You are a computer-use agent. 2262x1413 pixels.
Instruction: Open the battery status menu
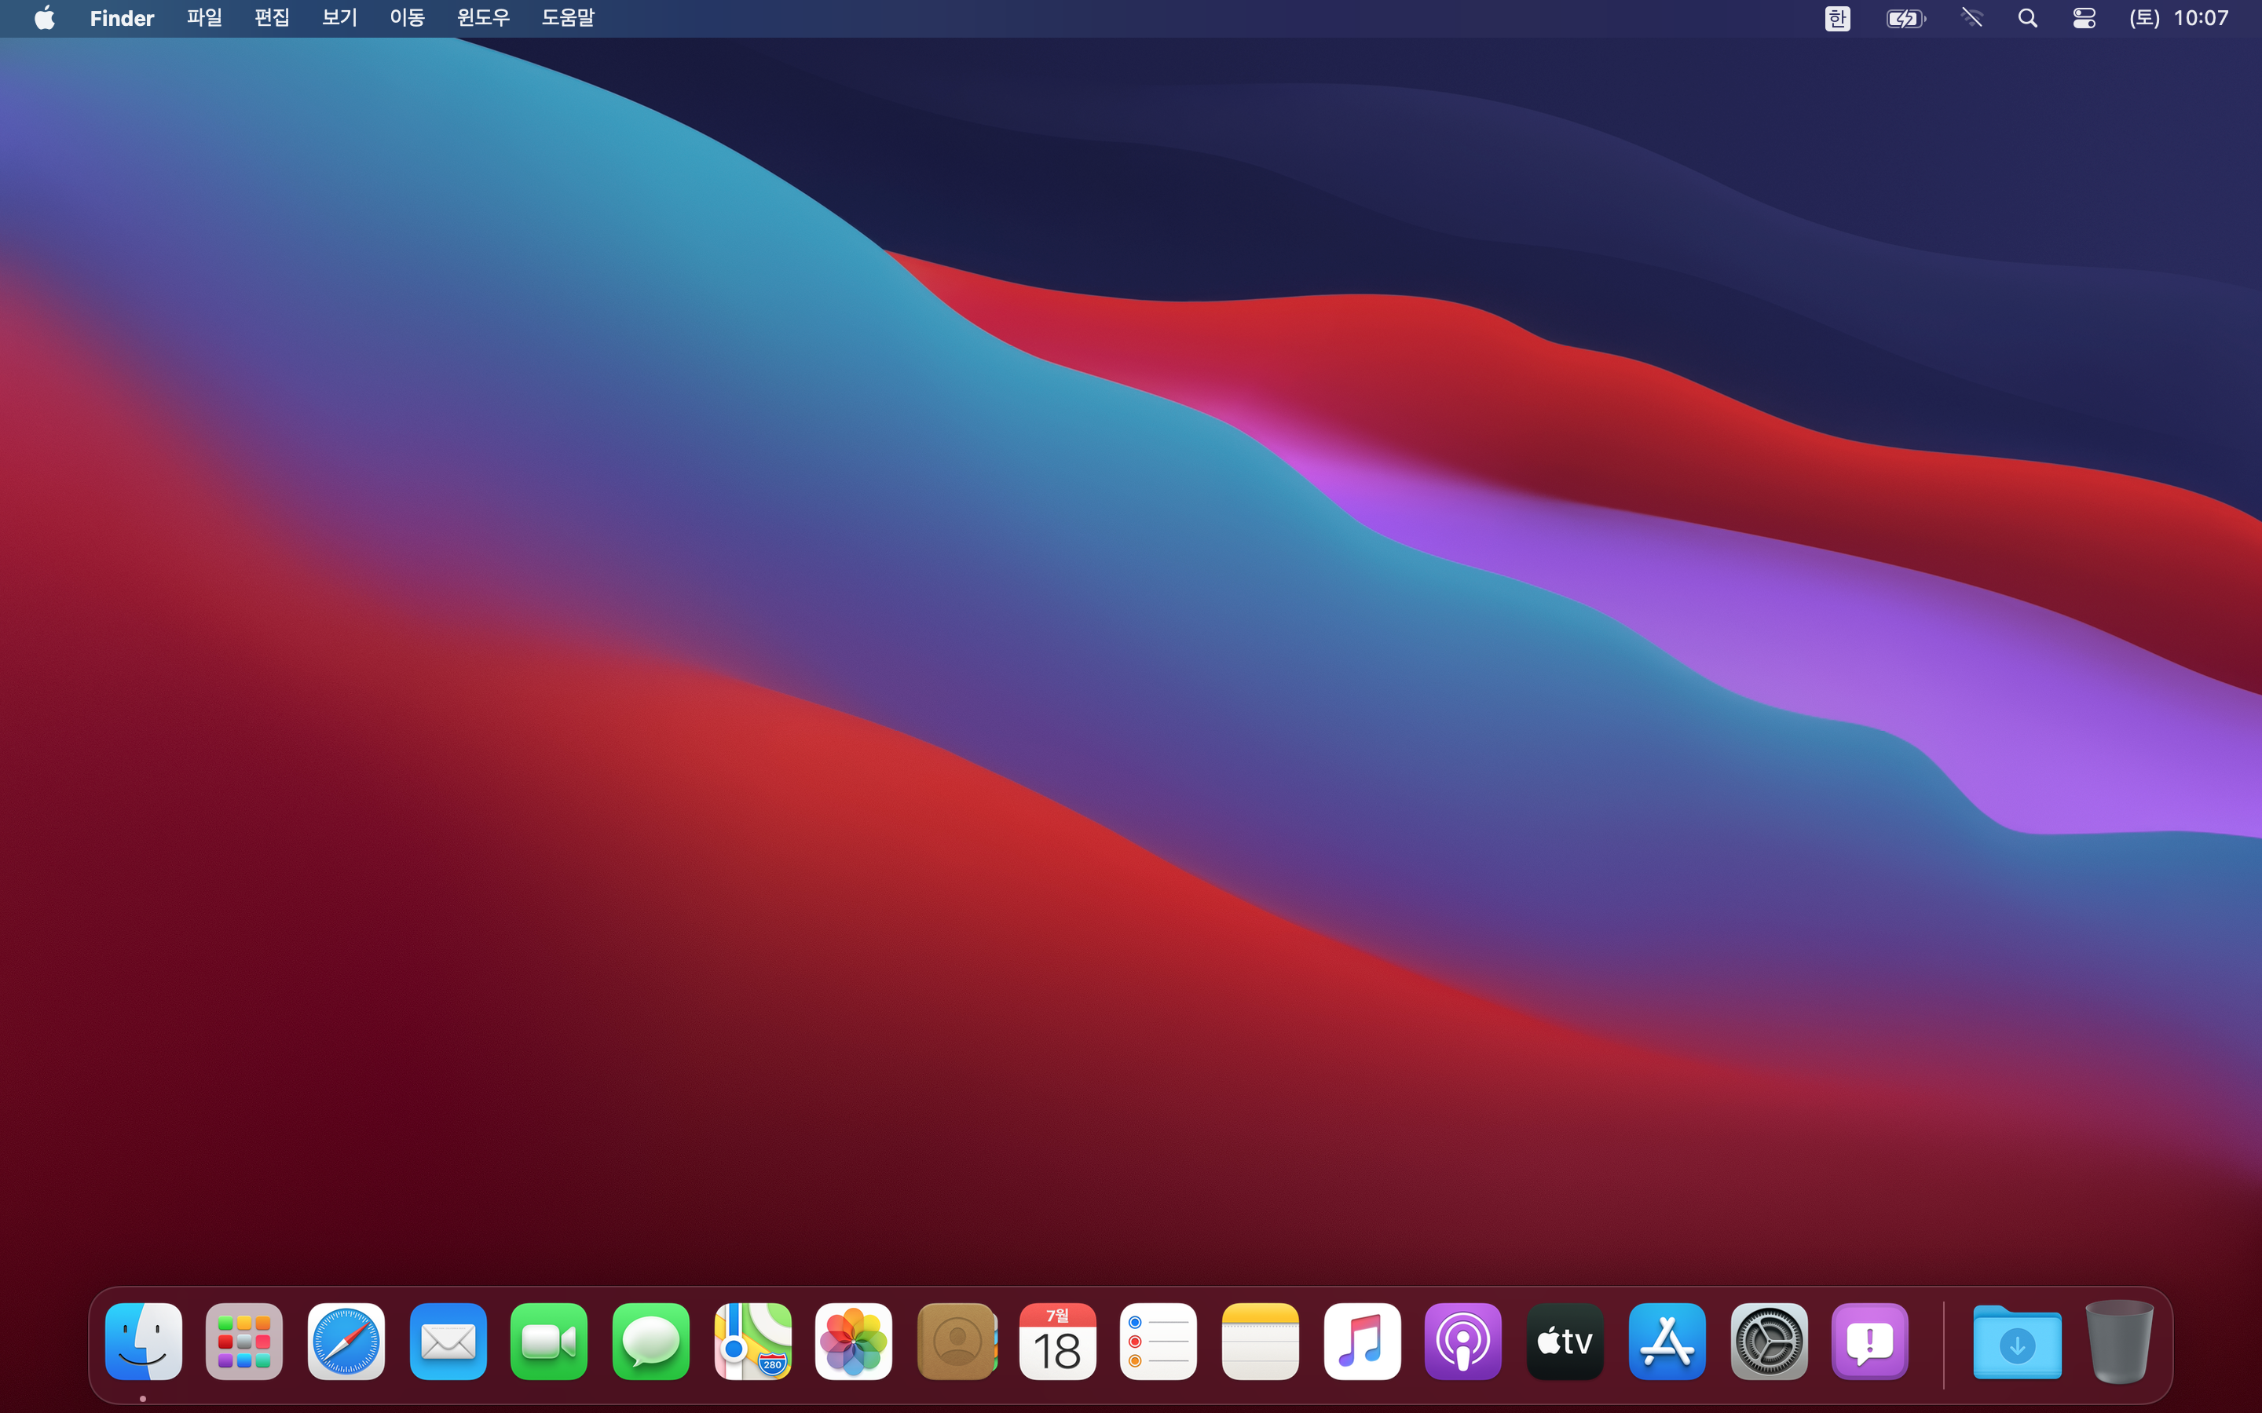point(1905,18)
